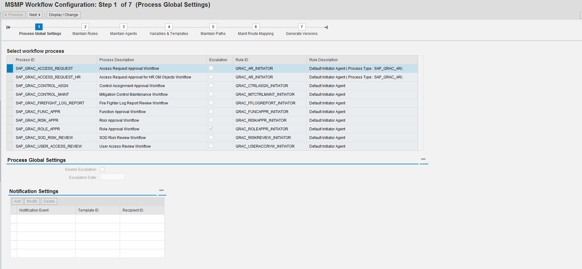582x269 pixels.
Task: Toggle escalation checkbox for SAP_GRAC_ACCESS_REQUEST
Action: point(211,68)
